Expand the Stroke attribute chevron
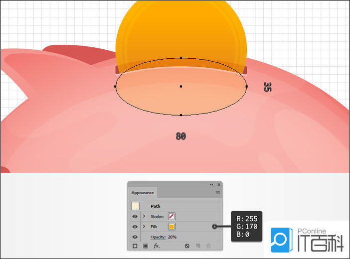The image size is (350, 259). point(144,216)
